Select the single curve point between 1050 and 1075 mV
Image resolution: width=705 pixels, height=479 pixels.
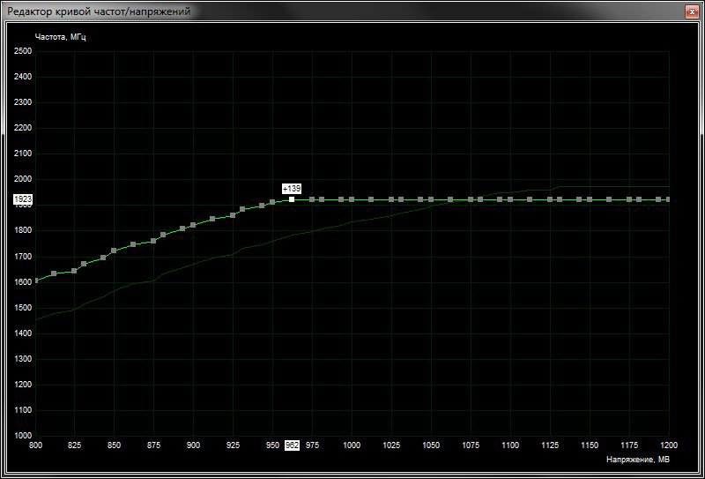450,199
